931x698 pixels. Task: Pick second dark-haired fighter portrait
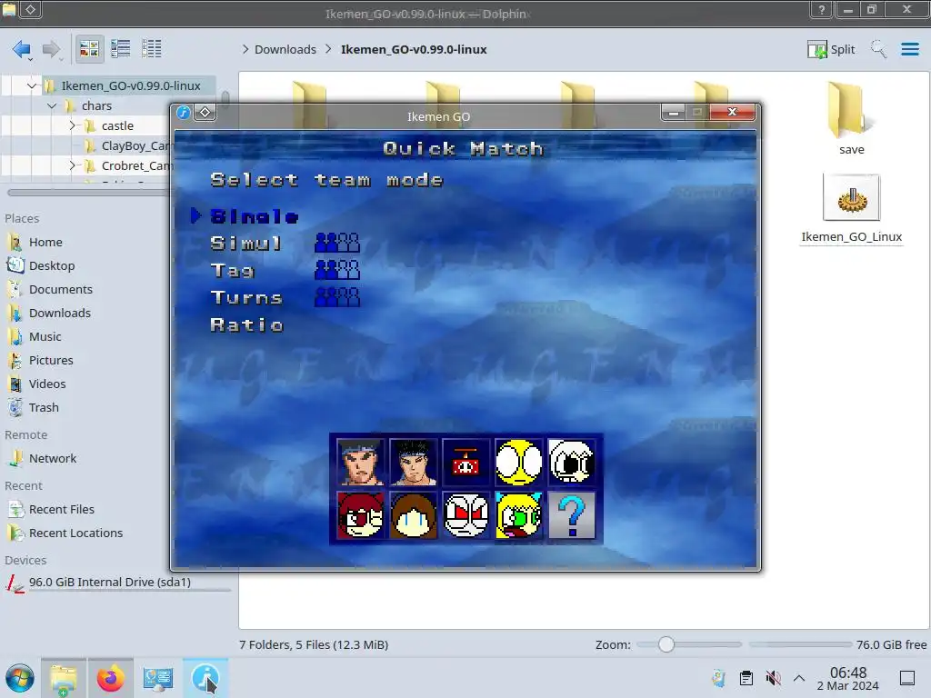pos(414,463)
